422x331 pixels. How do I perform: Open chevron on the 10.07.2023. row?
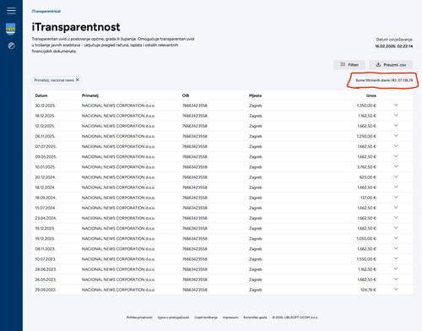396,258
